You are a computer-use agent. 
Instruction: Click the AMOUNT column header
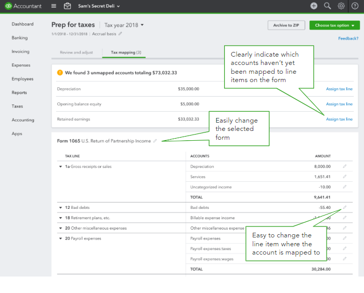point(323,156)
